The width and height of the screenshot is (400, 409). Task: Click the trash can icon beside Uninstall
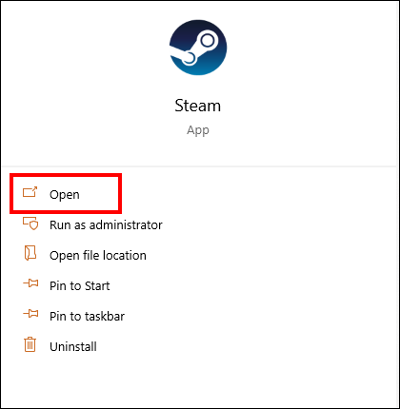pos(30,344)
